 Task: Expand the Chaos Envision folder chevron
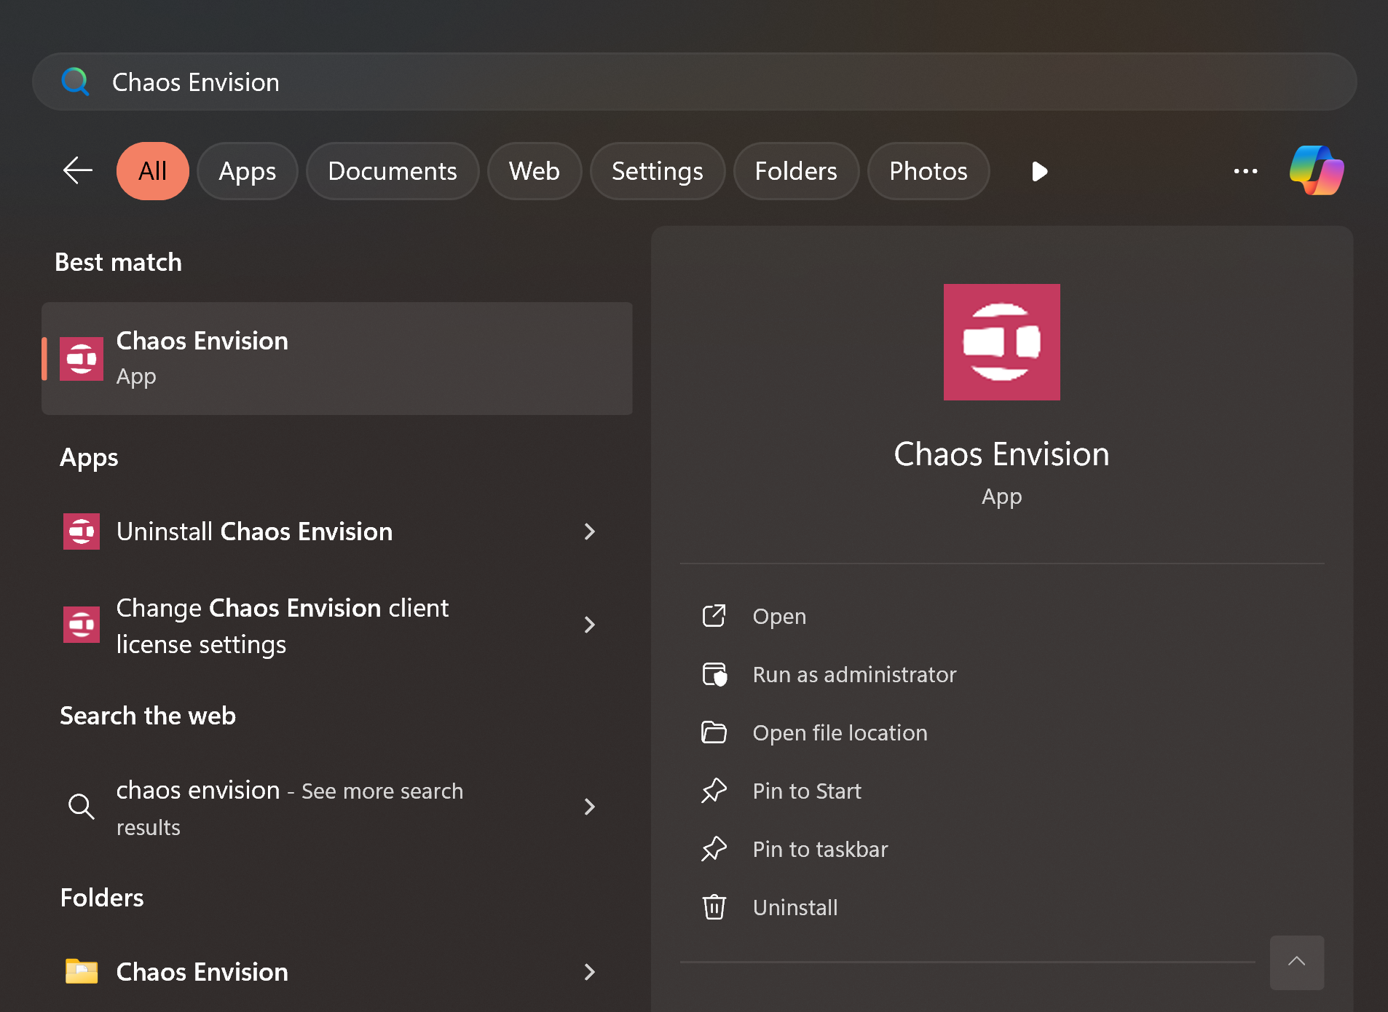[x=590, y=972]
